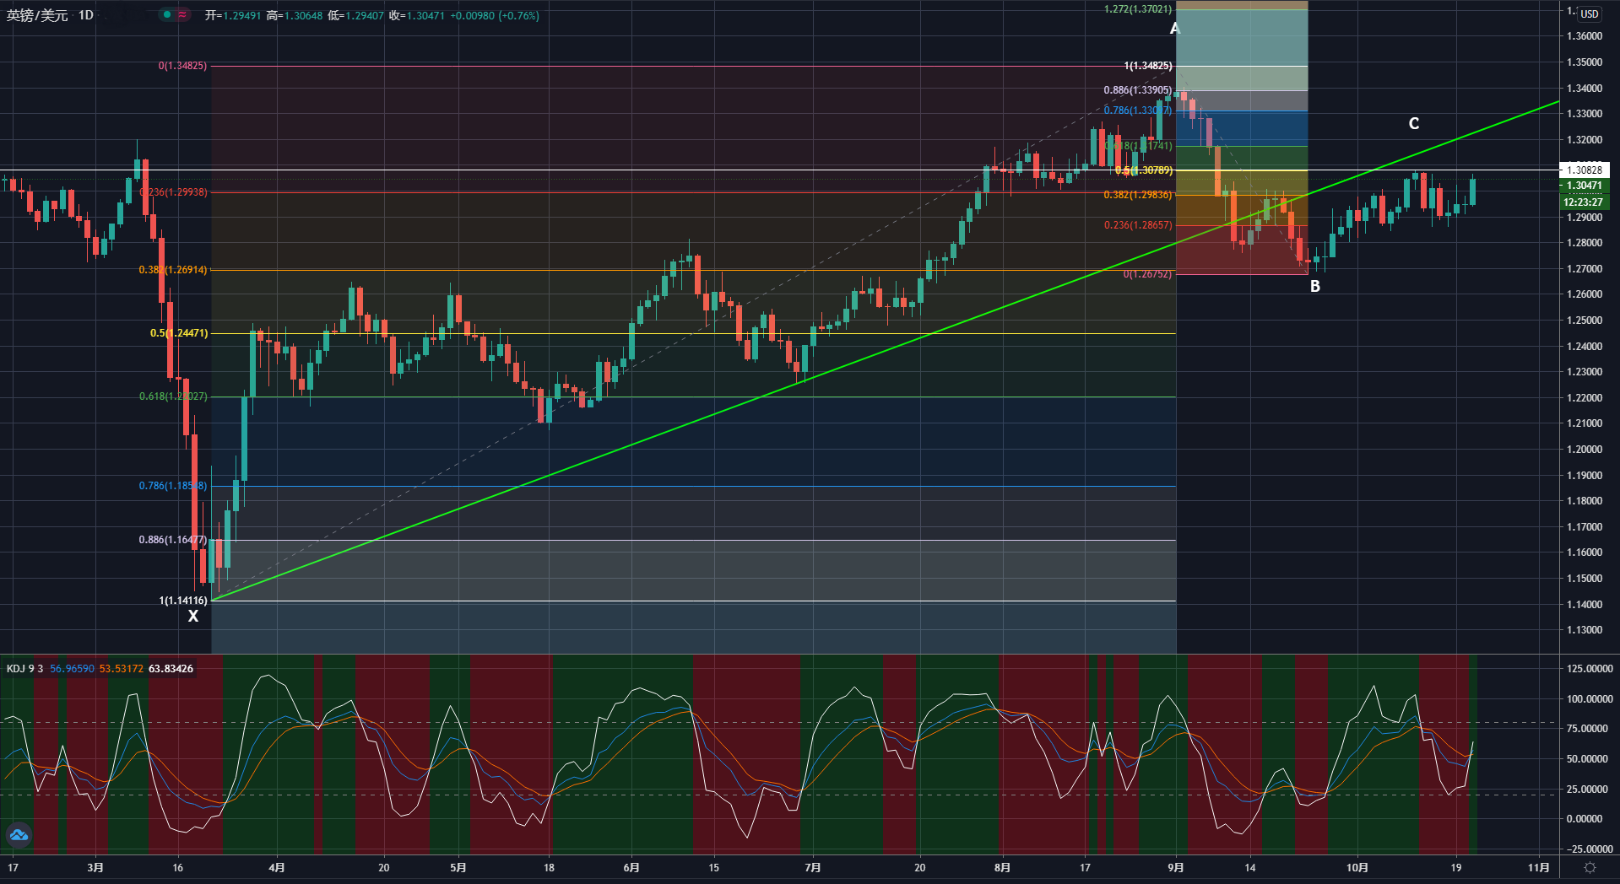Click the green market status dot

pyautogui.click(x=167, y=15)
